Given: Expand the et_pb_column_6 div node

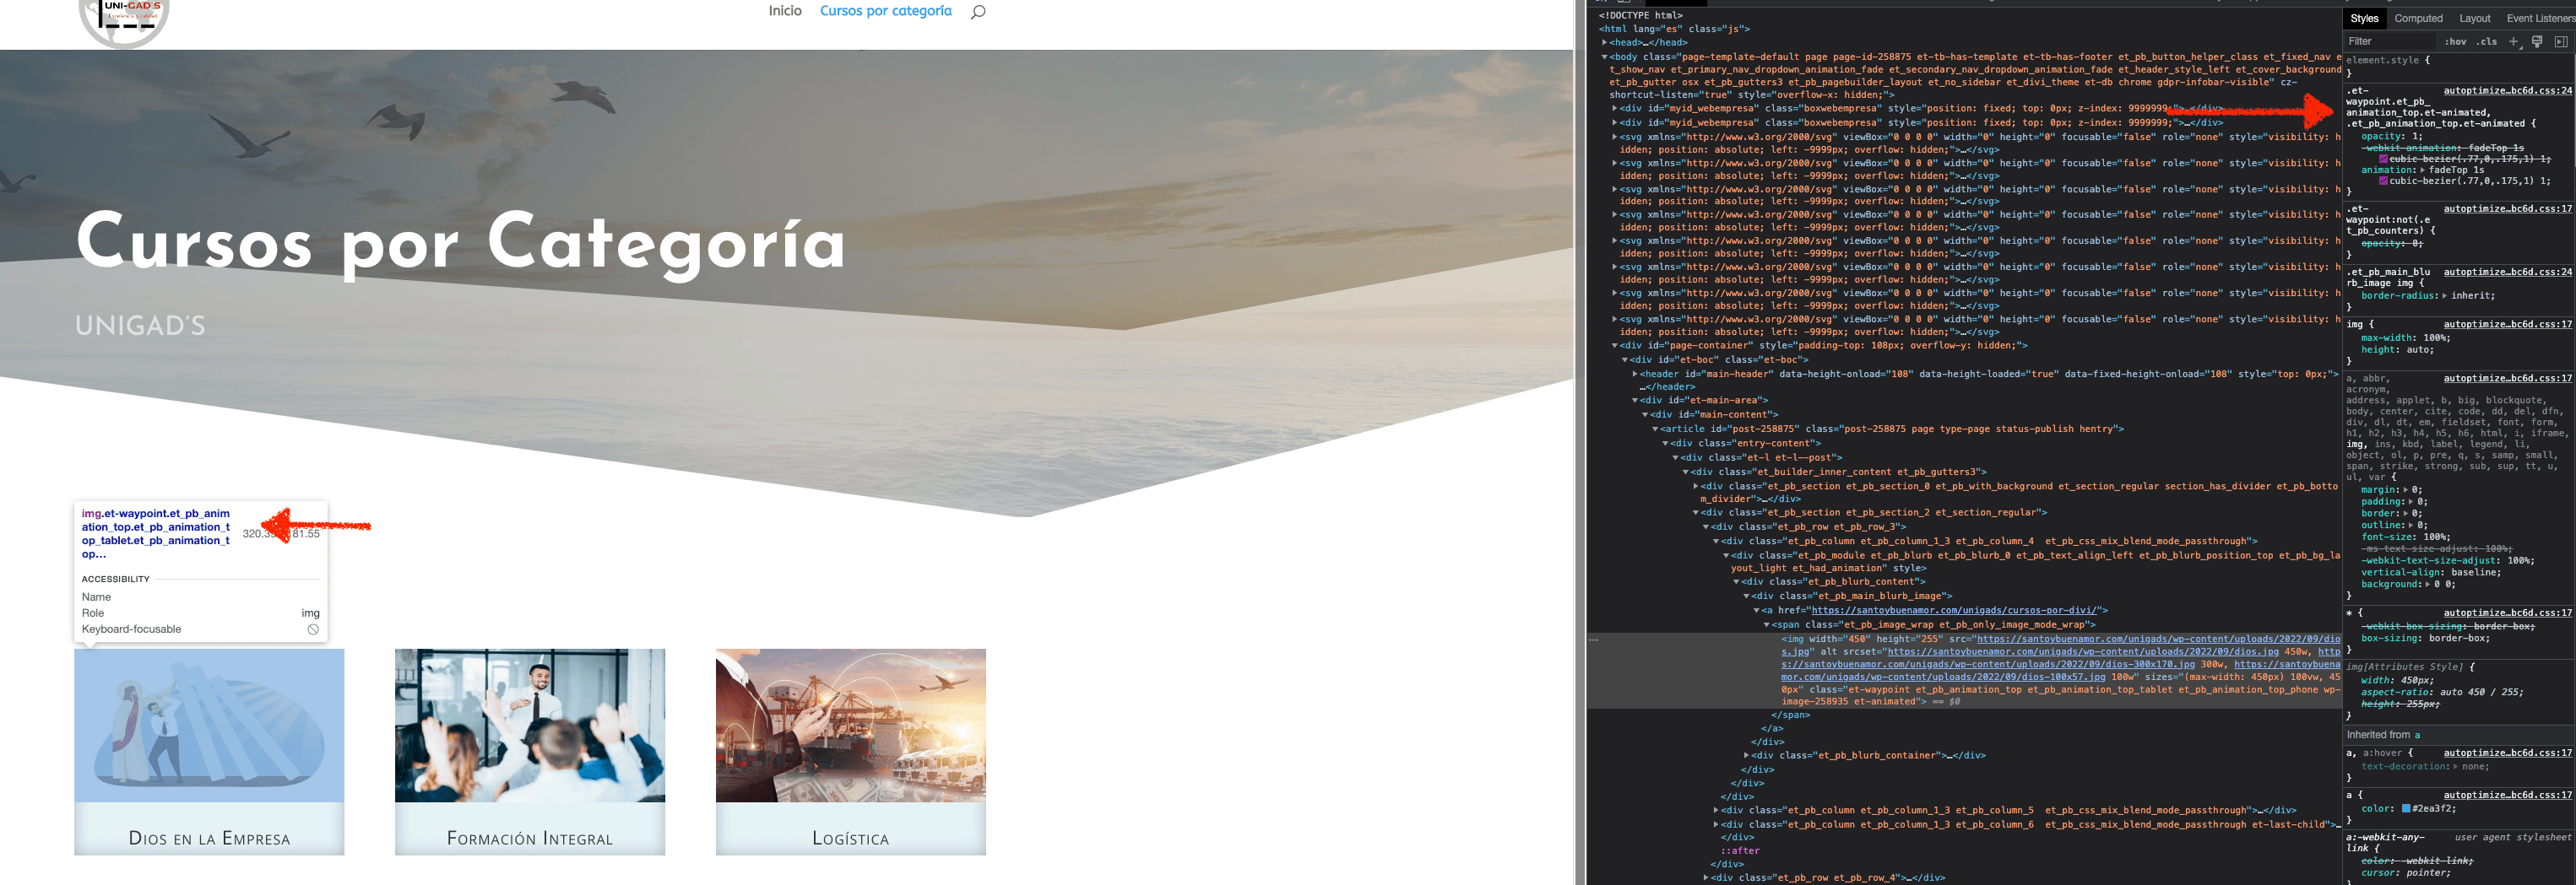Looking at the screenshot, I should [1716, 825].
